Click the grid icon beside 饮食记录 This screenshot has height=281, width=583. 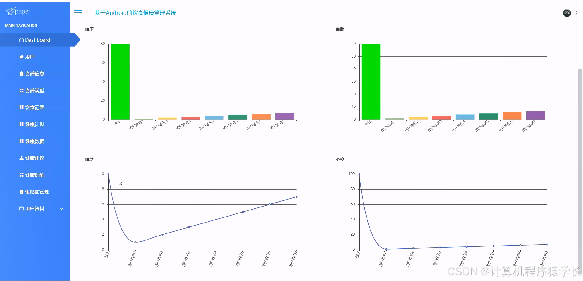pyautogui.click(x=22, y=107)
